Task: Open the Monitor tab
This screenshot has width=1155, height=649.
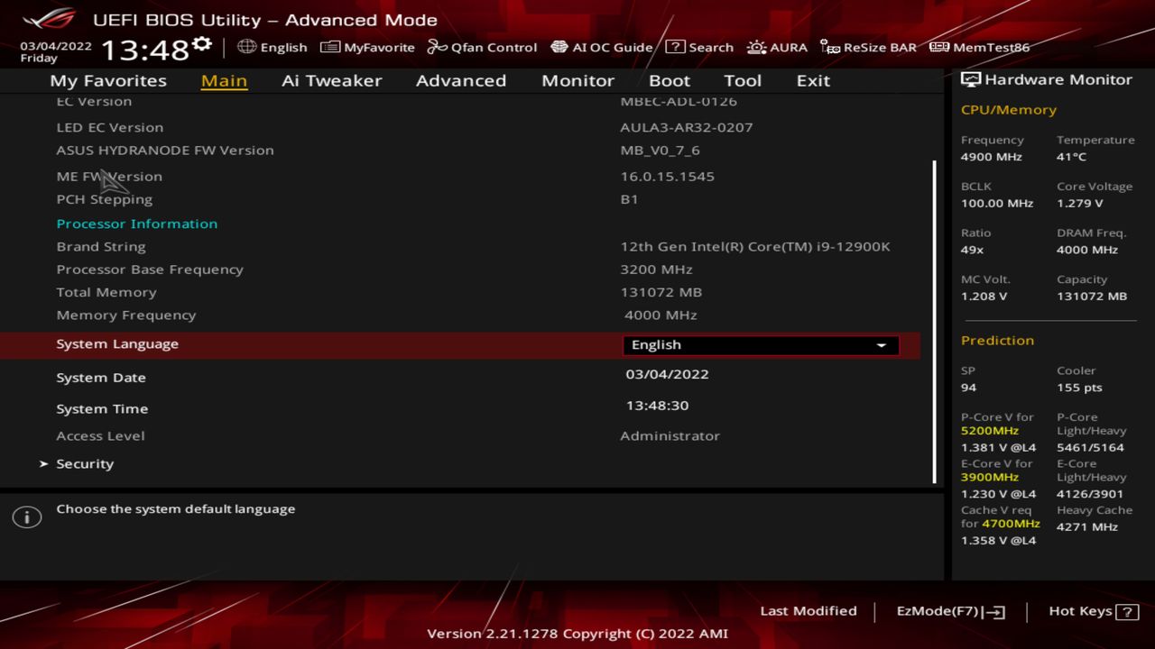Action: [577, 80]
